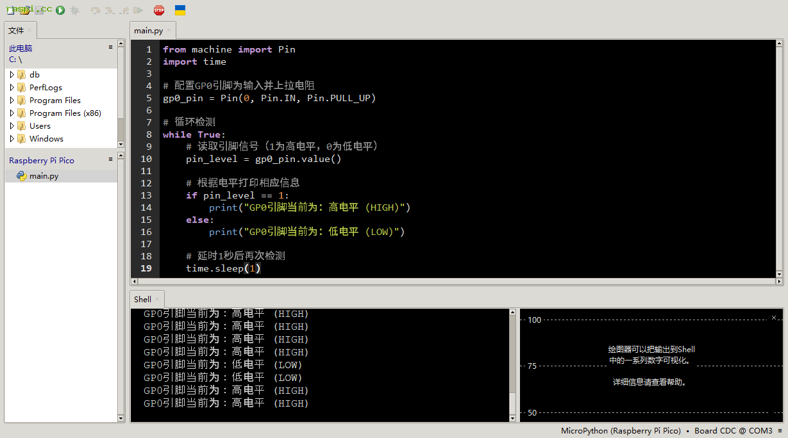Click the red STOP button in toolbar
788x438 pixels.
coord(159,10)
